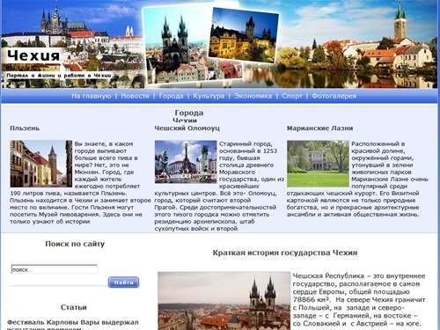Click the text '78866 км²' in history article
This screenshot has width=440, height=330.
coord(312,300)
